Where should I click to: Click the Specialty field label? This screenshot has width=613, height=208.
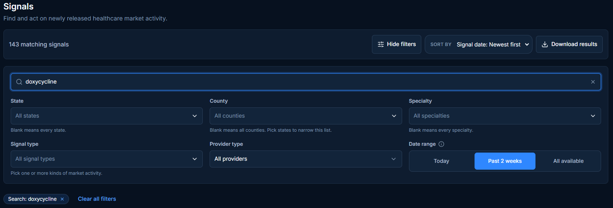point(420,101)
